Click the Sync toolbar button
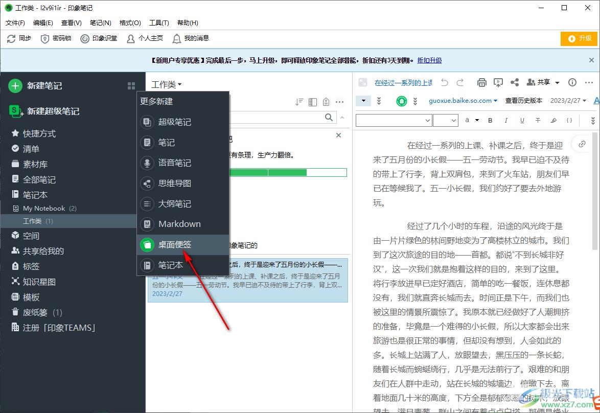The image size is (600, 413). (x=19, y=38)
